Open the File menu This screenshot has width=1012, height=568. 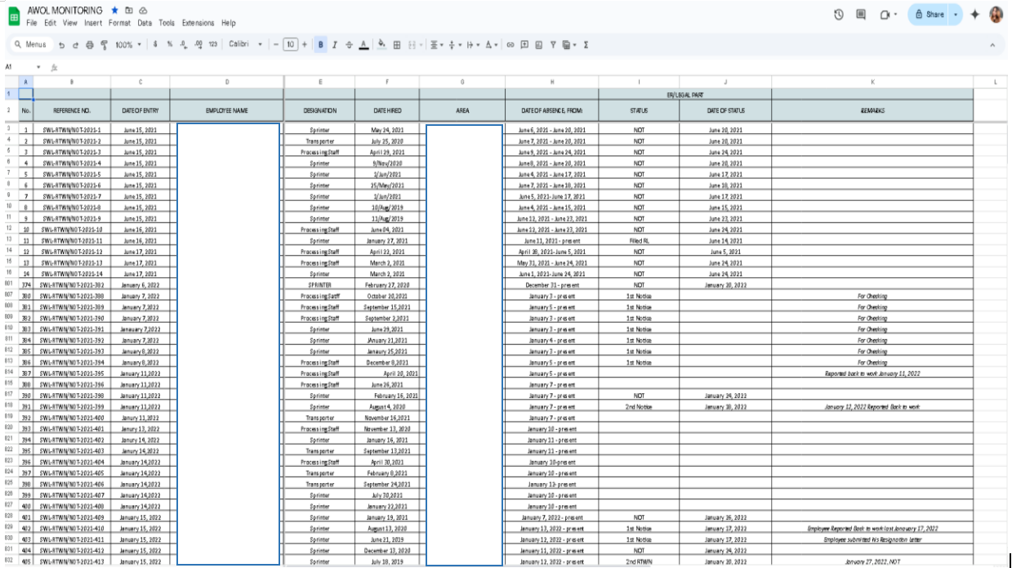33,24
